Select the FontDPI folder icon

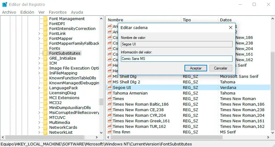point(45,23)
